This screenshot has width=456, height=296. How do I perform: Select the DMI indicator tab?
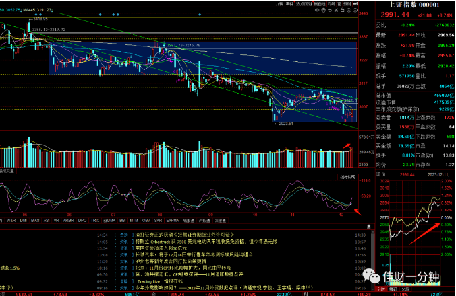pos(24,221)
